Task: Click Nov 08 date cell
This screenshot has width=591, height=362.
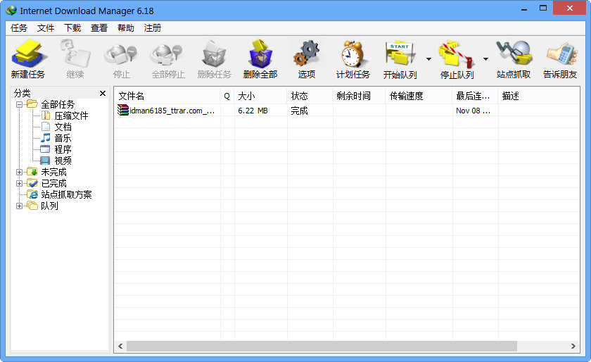Action: pos(473,111)
